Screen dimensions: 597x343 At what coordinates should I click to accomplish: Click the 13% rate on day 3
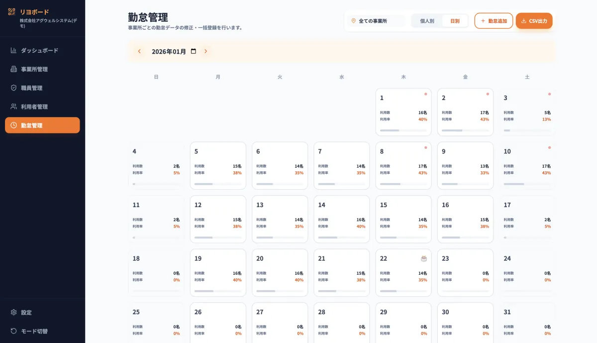coord(546,119)
